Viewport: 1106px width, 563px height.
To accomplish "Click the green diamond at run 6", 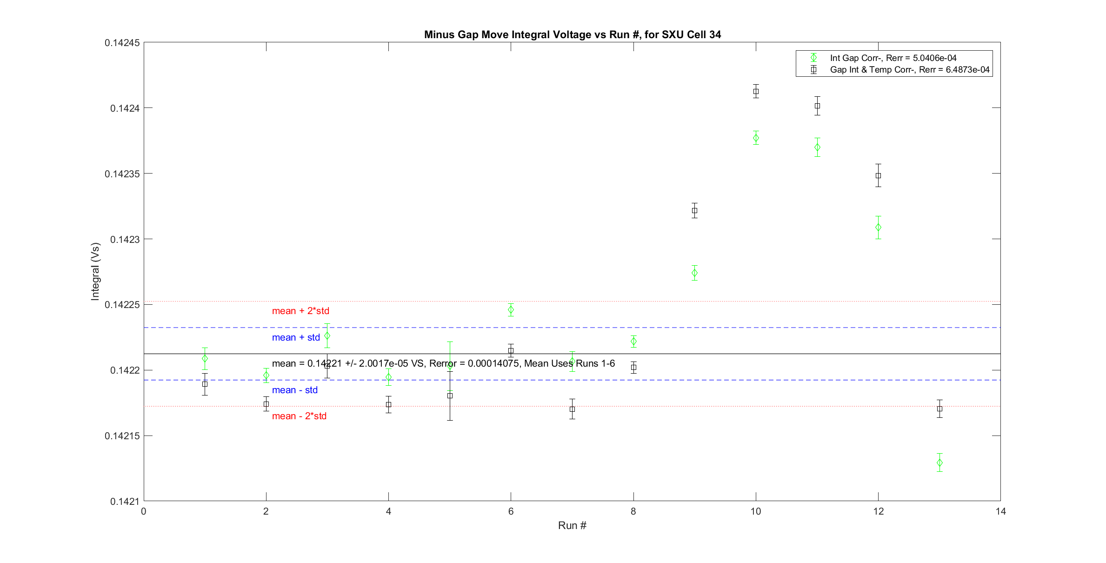I will (x=511, y=310).
